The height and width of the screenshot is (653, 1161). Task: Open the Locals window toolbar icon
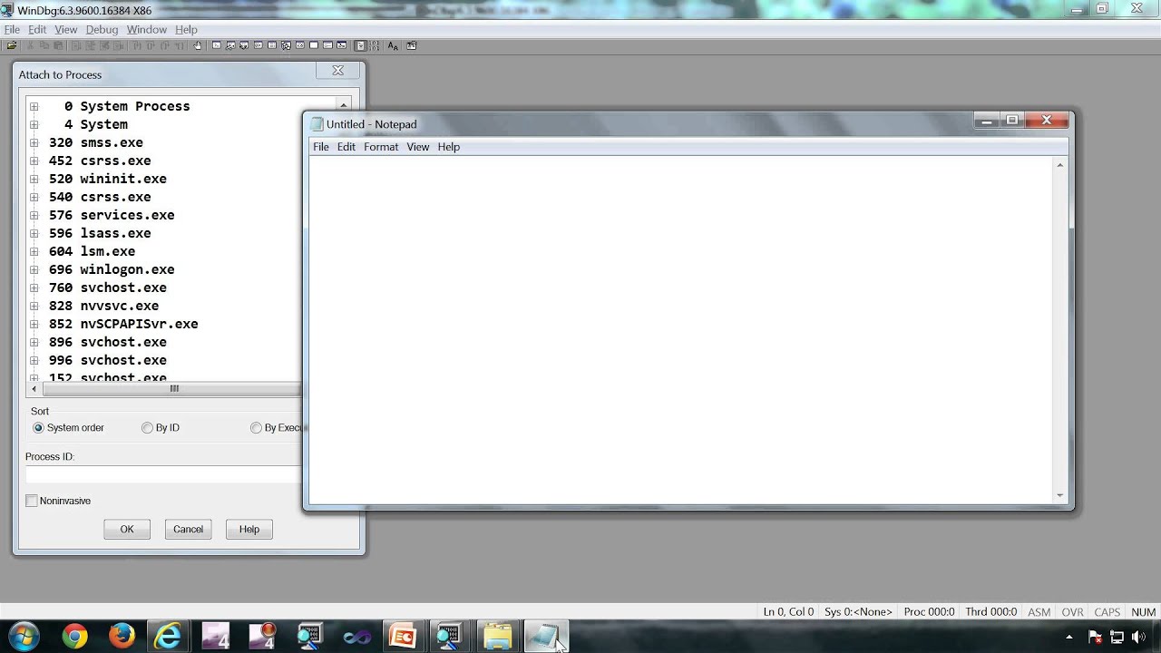[244, 45]
